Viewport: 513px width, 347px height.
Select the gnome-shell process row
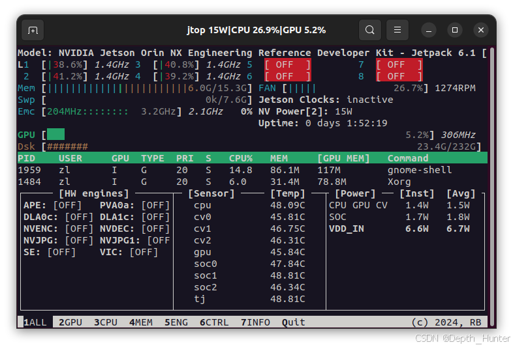tap(252, 170)
